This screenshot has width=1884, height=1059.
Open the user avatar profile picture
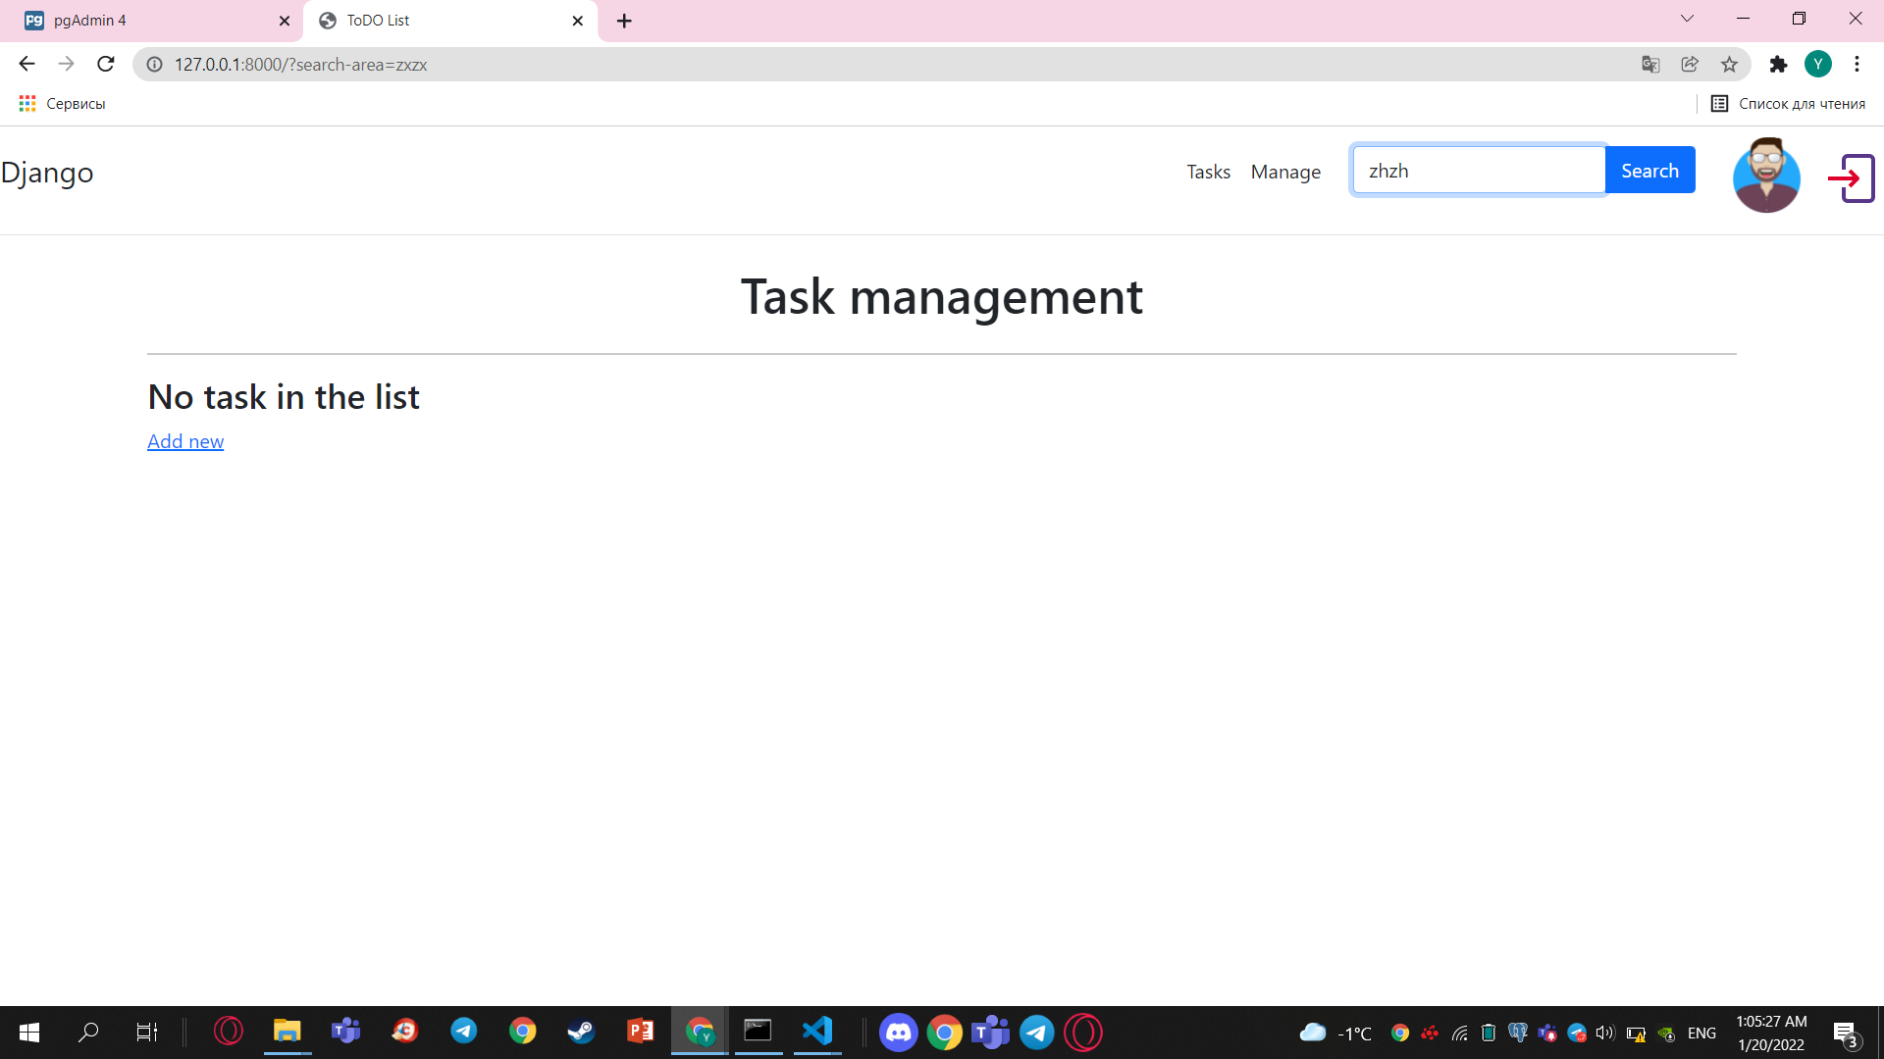pyautogui.click(x=1766, y=176)
